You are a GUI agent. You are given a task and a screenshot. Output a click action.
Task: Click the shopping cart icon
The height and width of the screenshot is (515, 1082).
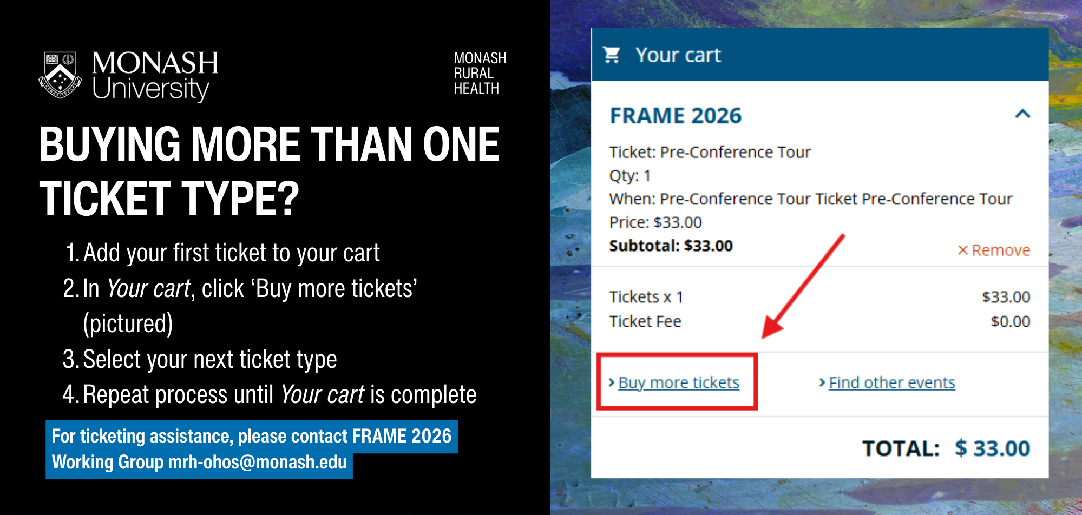coord(612,55)
